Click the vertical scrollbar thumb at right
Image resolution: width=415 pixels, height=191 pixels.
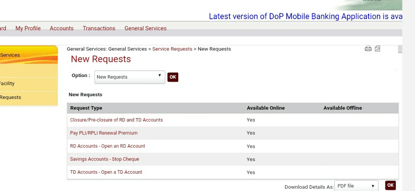[400, 49]
